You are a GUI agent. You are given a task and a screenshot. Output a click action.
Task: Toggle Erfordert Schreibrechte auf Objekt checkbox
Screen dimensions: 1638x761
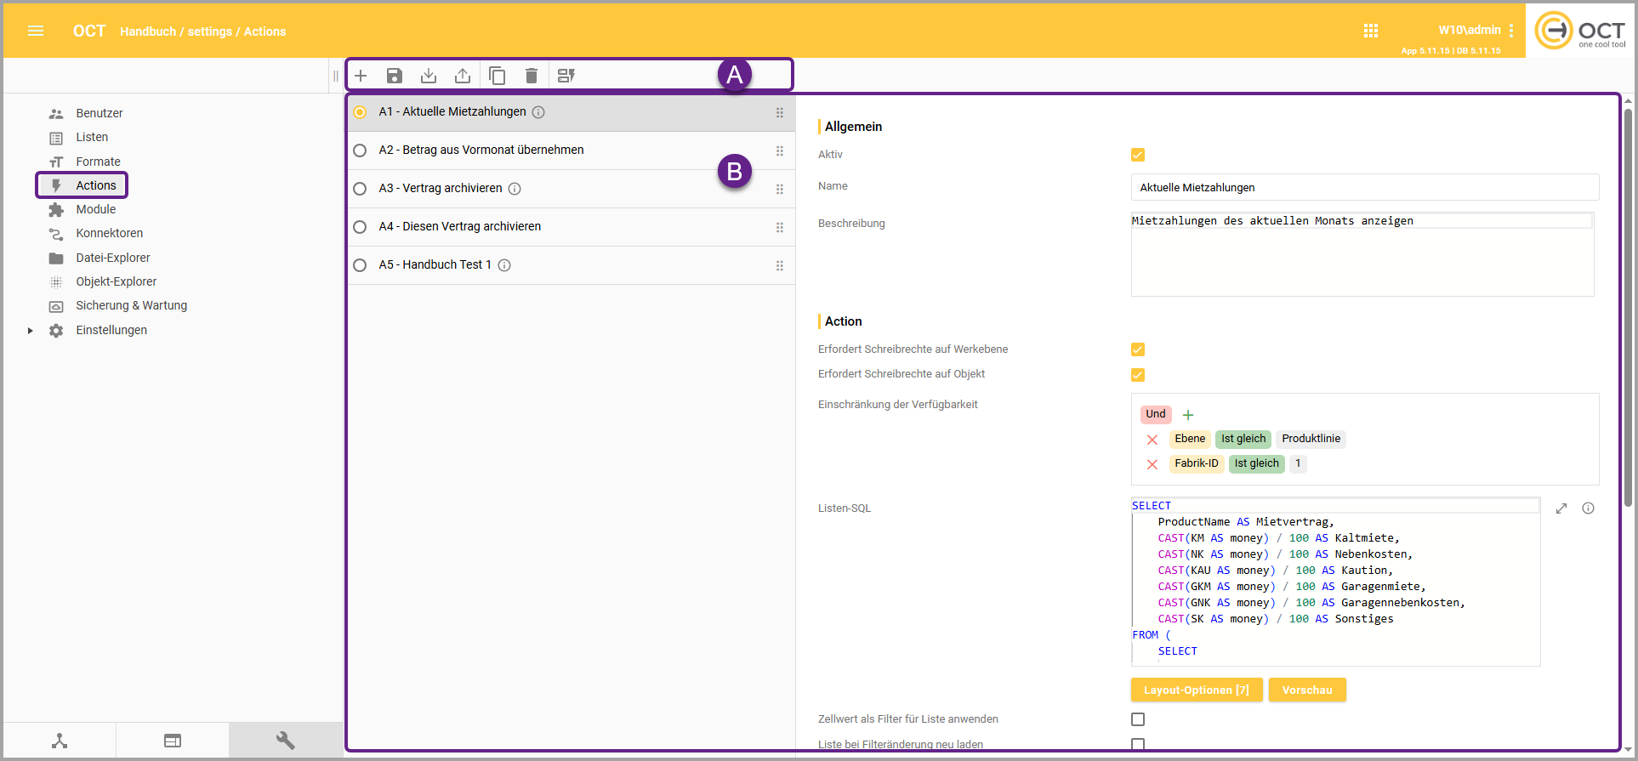[1138, 375]
